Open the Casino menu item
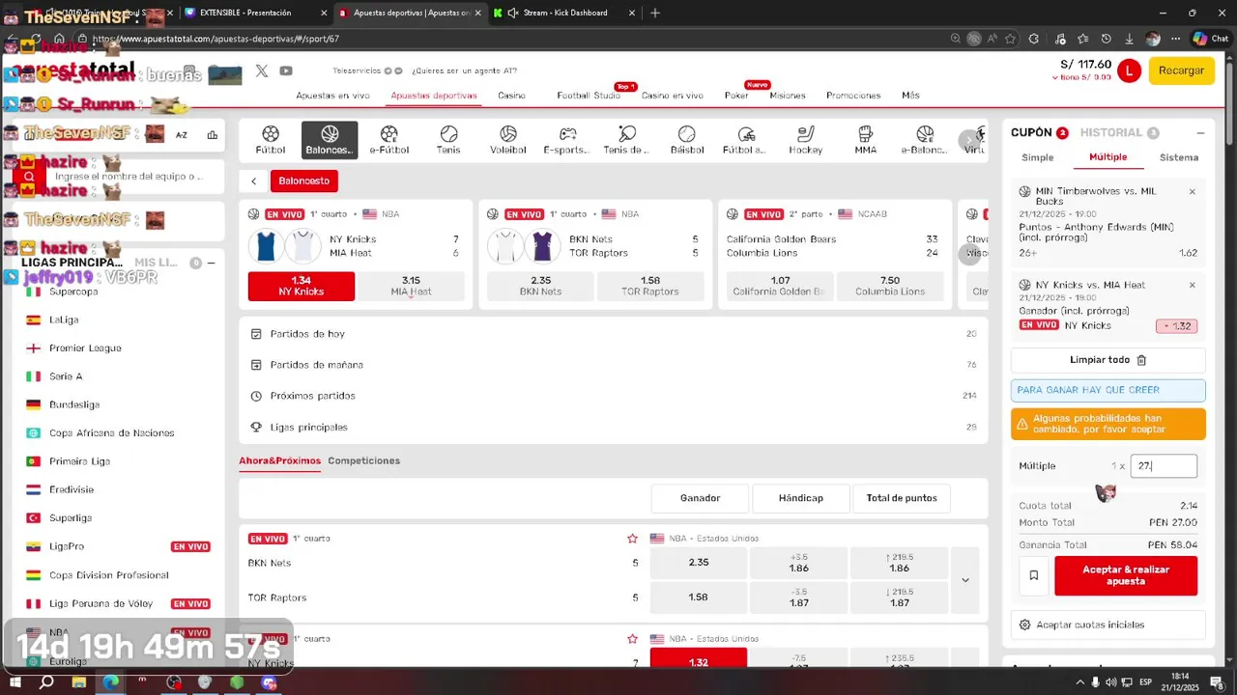The width and height of the screenshot is (1237, 695). point(511,96)
